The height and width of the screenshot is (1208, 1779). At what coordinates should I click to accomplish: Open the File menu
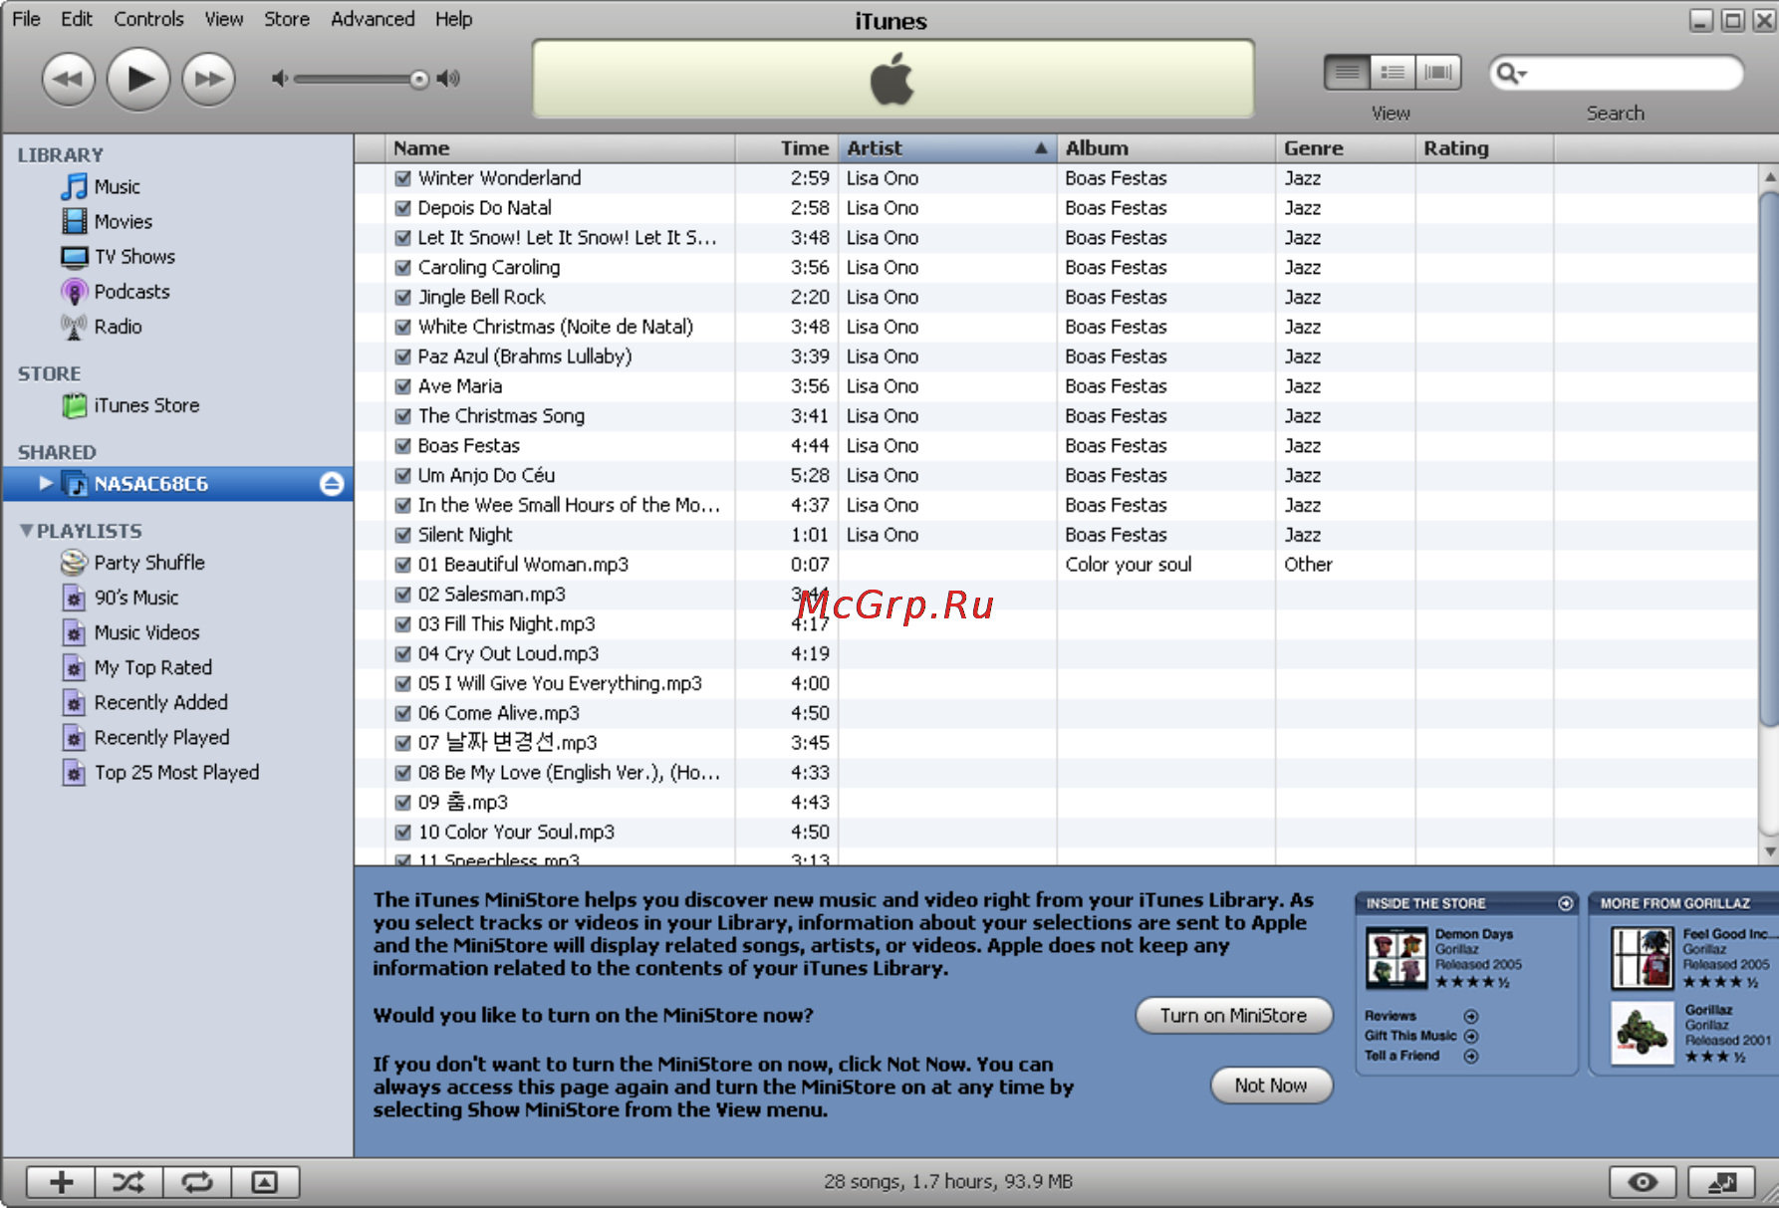click(26, 19)
